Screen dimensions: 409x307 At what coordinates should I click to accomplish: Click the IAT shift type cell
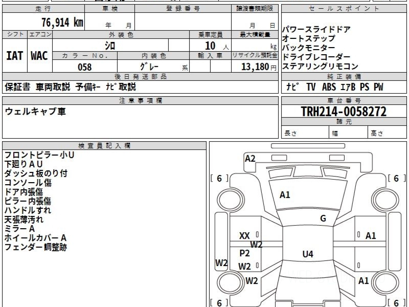pos(15,56)
